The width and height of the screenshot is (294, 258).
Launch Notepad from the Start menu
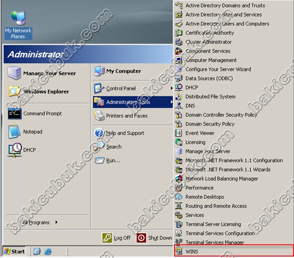[x=47, y=132]
